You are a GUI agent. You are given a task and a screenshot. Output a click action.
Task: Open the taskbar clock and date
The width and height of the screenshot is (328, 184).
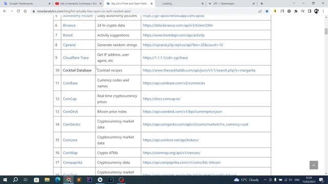pyautogui.click(x=309, y=179)
